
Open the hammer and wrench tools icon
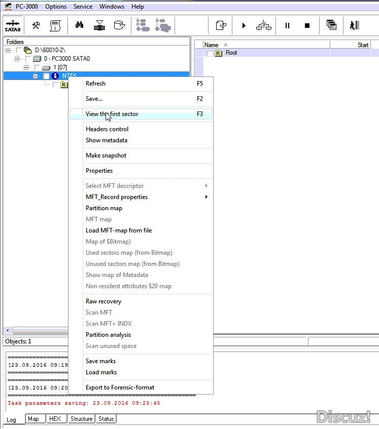(36, 25)
